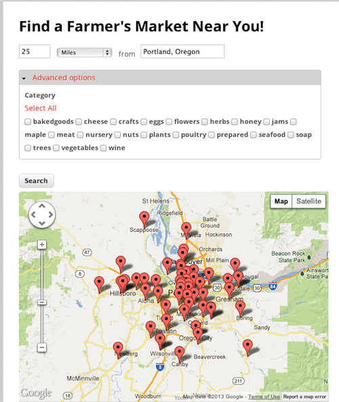Open the Miles unit dropdown
339x402 pixels.
(x=84, y=53)
